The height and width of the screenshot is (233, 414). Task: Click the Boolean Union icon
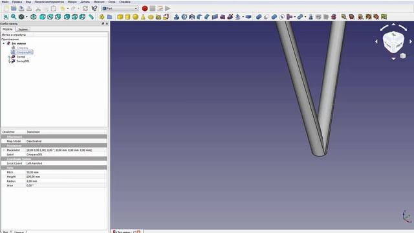click(x=274, y=17)
